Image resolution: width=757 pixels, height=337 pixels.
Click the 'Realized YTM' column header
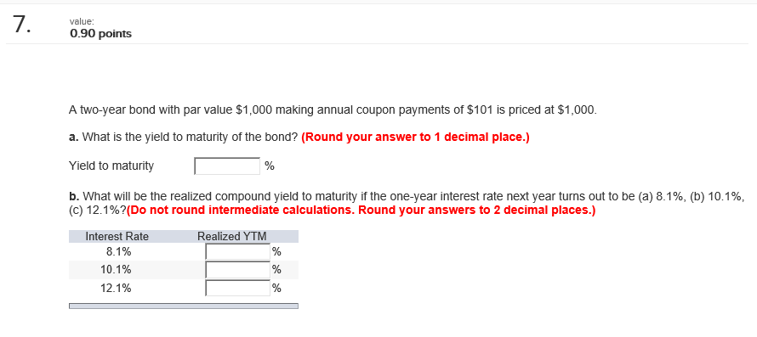click(231, 236)
